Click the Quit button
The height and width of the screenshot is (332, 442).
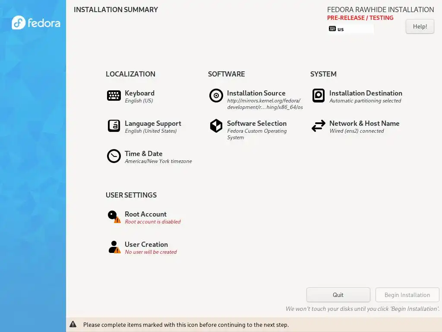click(338, 295)
